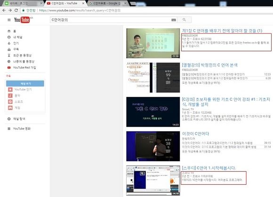
Task: Click the address bar URL
Action: point(80,10)
